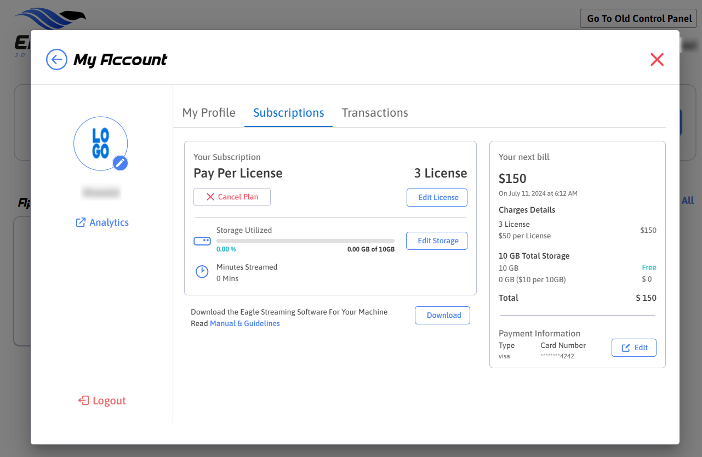Click the Download button
This screenshot has width=702, height=457.
442,315
